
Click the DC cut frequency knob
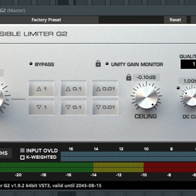point(190,97)
